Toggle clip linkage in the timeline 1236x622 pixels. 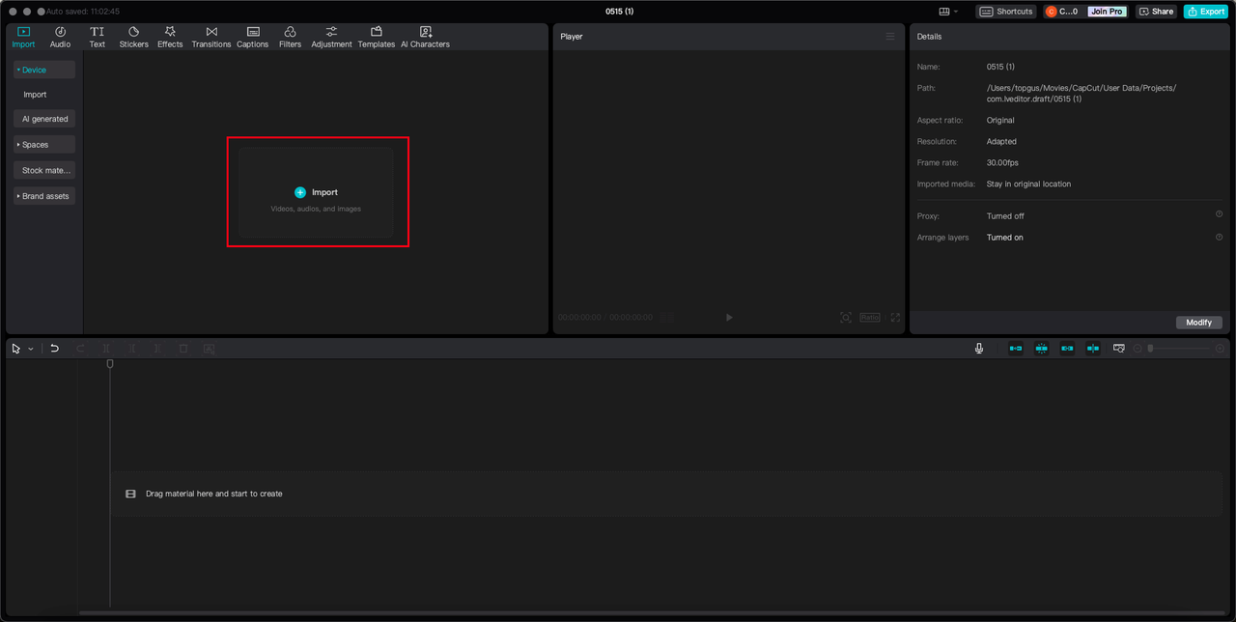point(1067,348)
